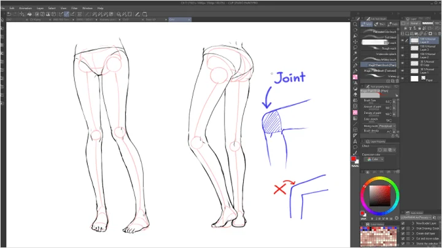
Task: Select the pink highlighted Brush tool
Action: pos(355,77)
